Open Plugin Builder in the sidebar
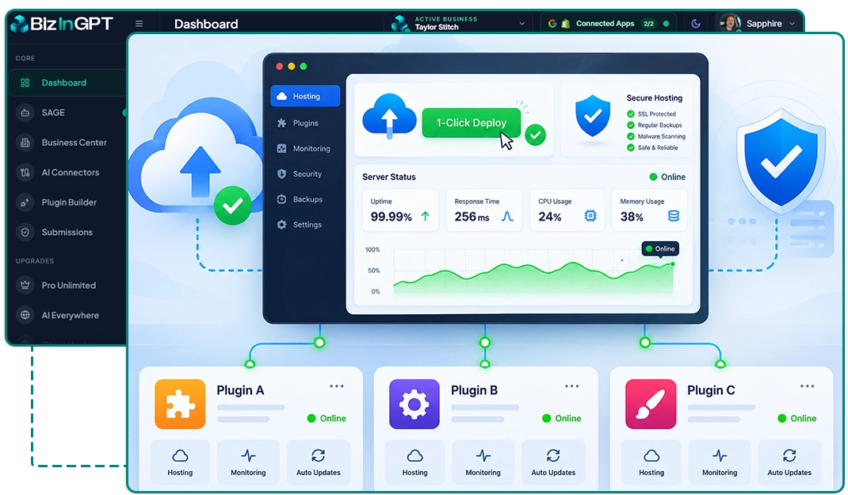 [67, 202]
